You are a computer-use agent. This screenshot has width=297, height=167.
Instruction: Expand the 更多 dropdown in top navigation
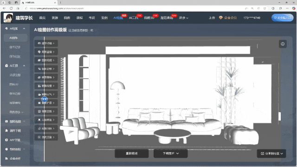pyautogui.click(x=184, y=18)
